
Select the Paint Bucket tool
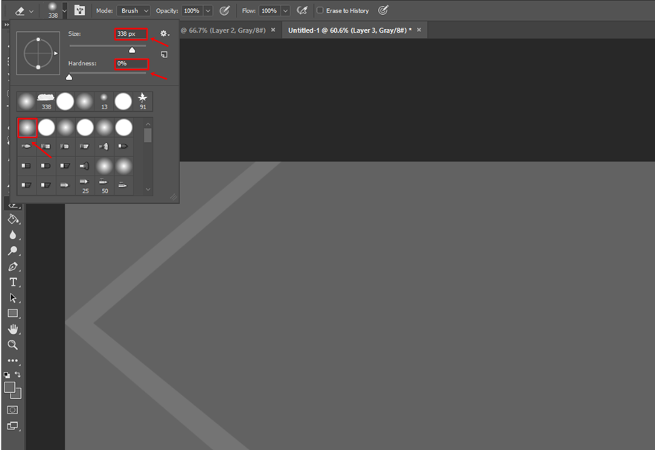coord(13,219)
